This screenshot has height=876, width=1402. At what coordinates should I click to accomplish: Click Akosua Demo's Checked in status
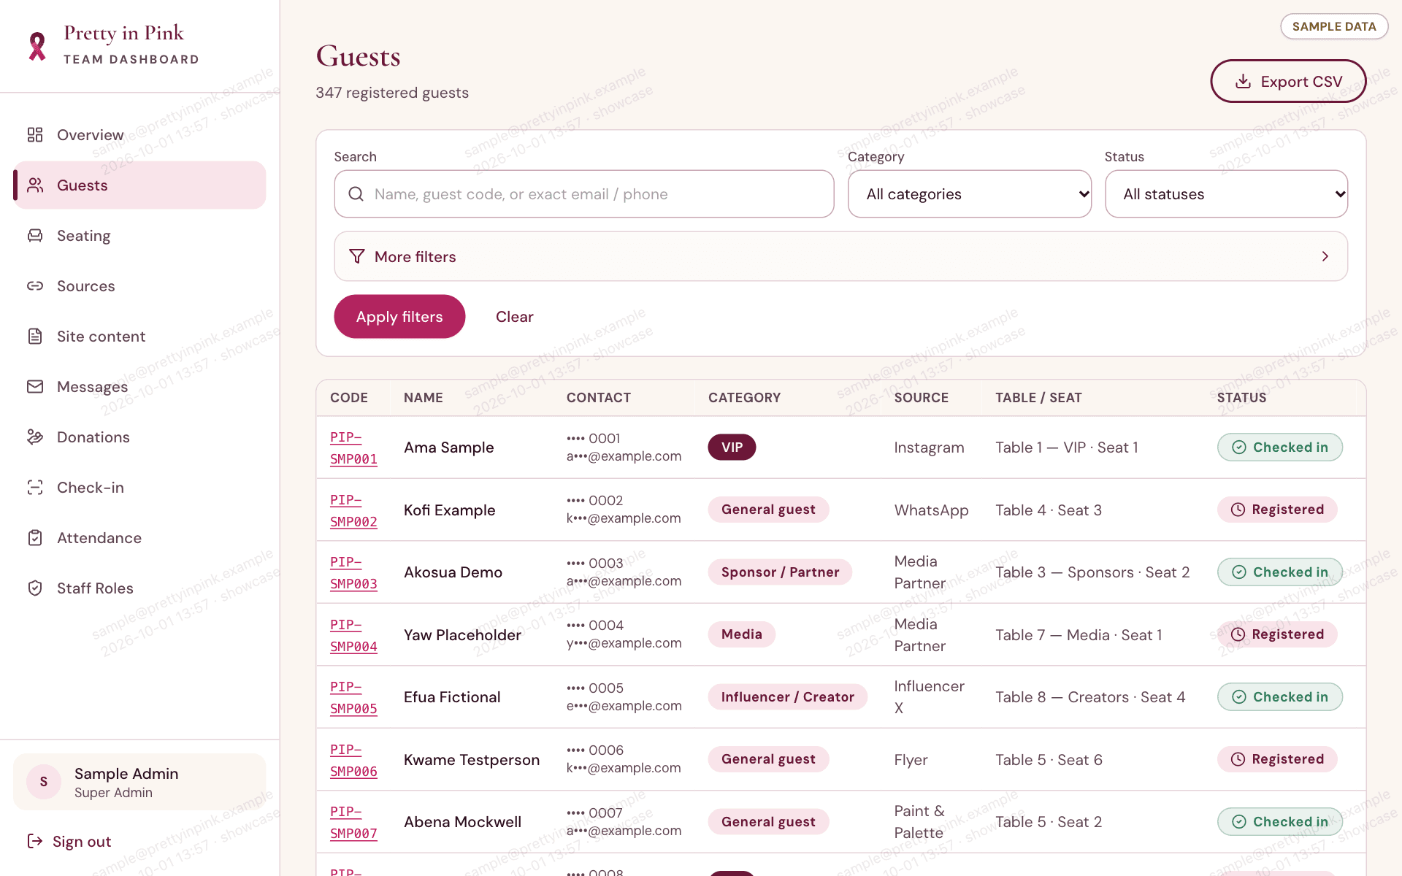(x=1279, y=572)
